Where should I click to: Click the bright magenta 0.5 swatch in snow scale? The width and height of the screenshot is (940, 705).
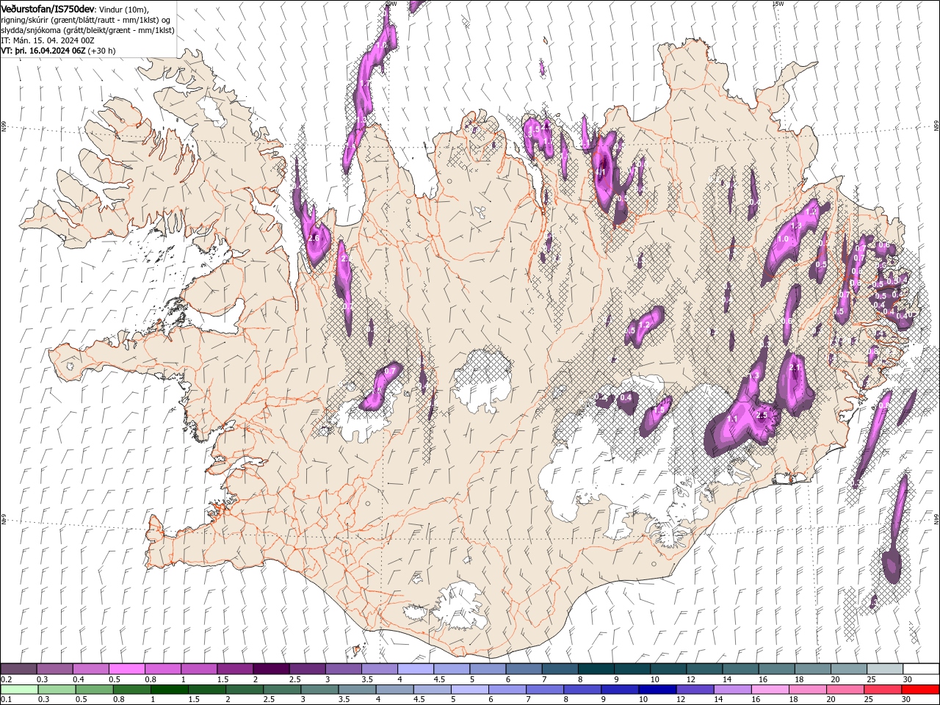[126, 669]
